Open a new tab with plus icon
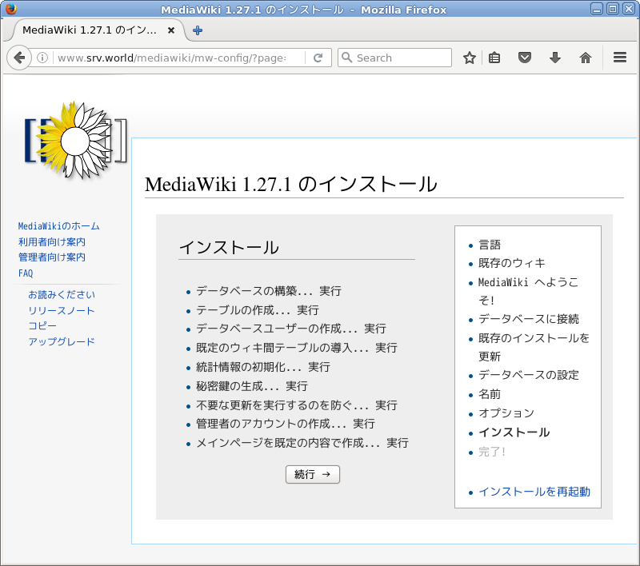This screenshot has height=566, width=640. click(198, 30)
